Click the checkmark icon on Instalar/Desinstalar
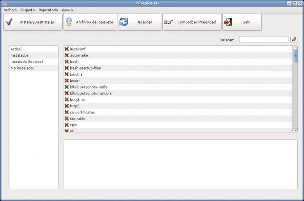Viewport: 304px width, 201px height. pyautogui.click(x=9, y=22)
